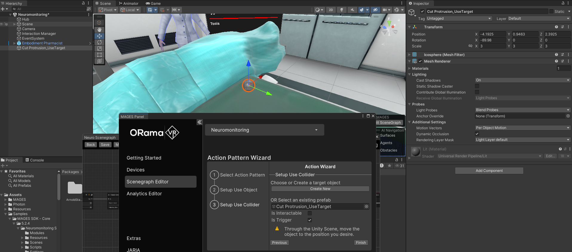Select the Rect transform tool

[99, 55]
